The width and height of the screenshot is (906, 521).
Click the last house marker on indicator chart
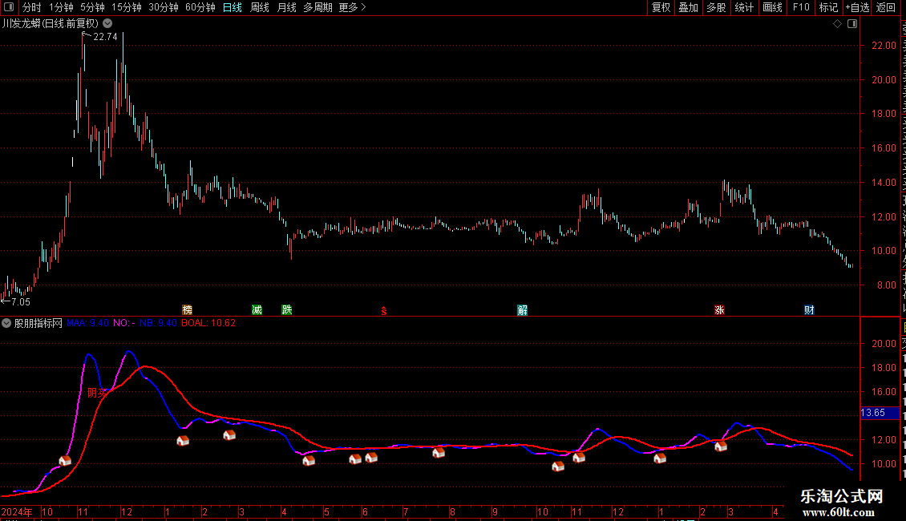click(721, 446)
